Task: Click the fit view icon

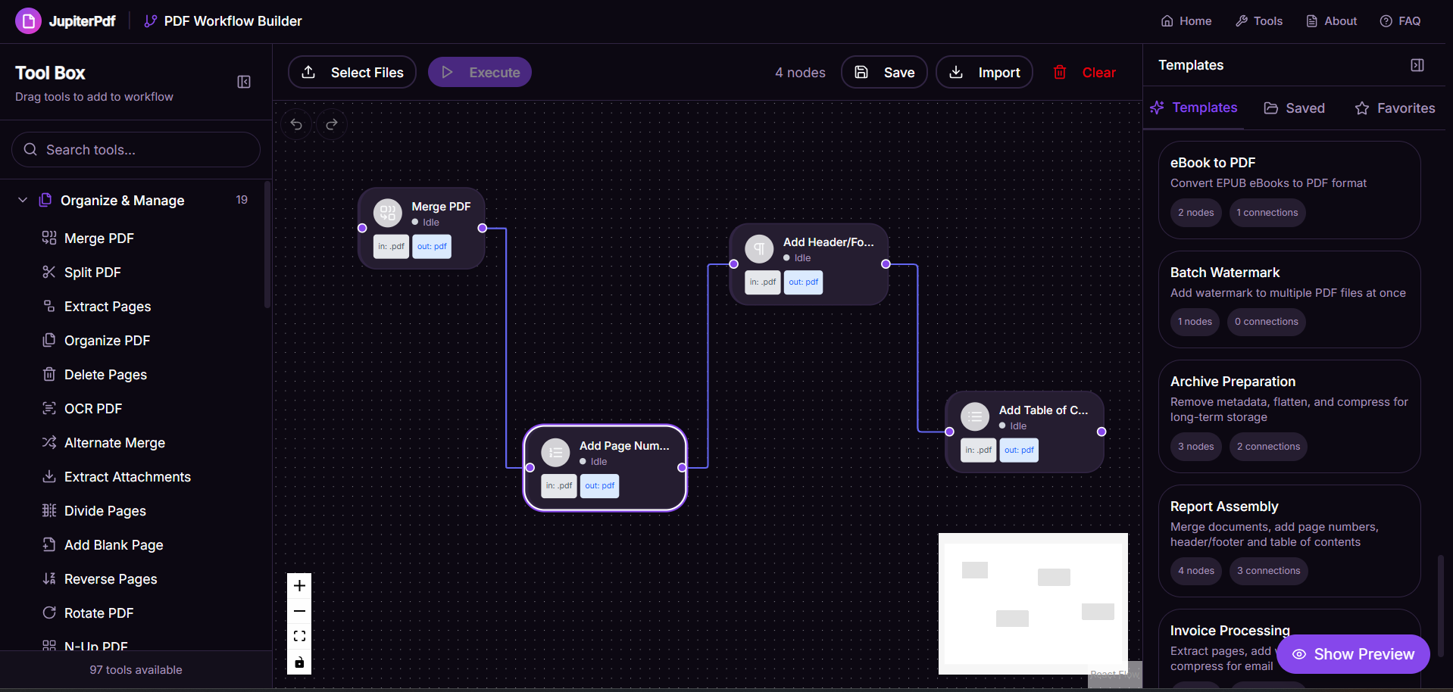Action: tap(299, 636)
